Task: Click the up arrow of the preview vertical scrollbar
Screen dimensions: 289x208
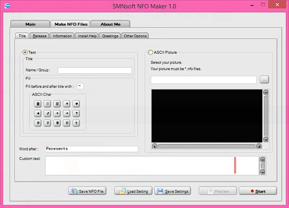Action: [265, 92]
